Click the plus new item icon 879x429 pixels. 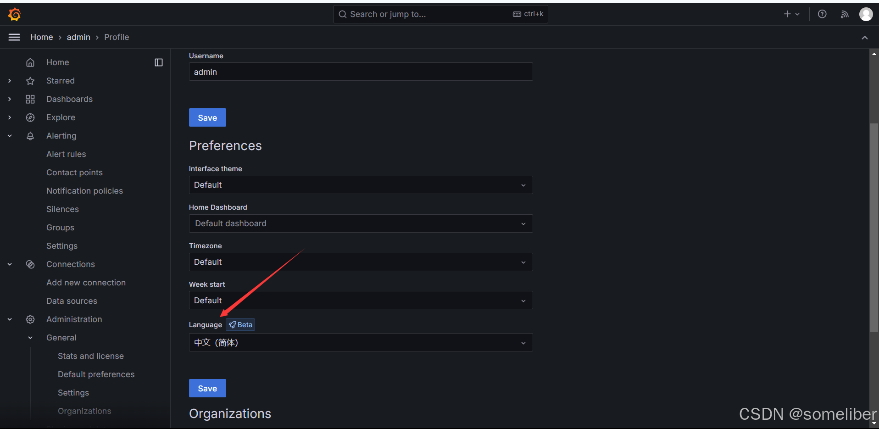(787, 14)
